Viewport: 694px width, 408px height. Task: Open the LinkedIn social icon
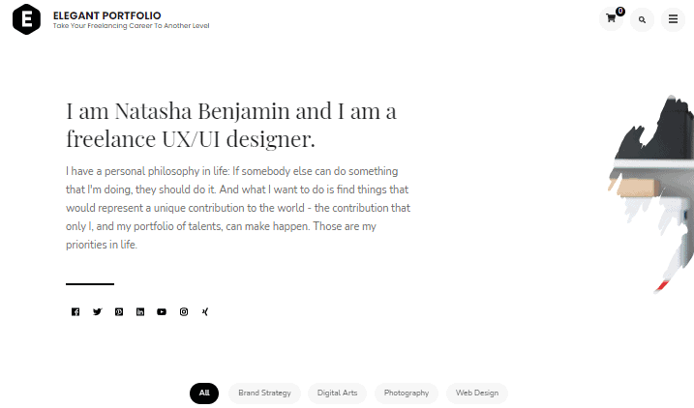click(x=140, y=312)
